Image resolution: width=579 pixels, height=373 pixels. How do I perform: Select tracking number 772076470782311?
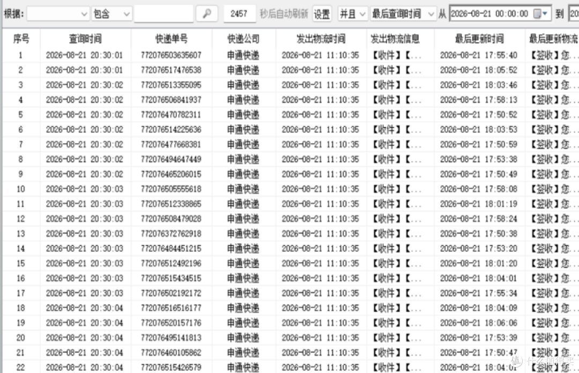pyautogui.click(x=171, y=115)
